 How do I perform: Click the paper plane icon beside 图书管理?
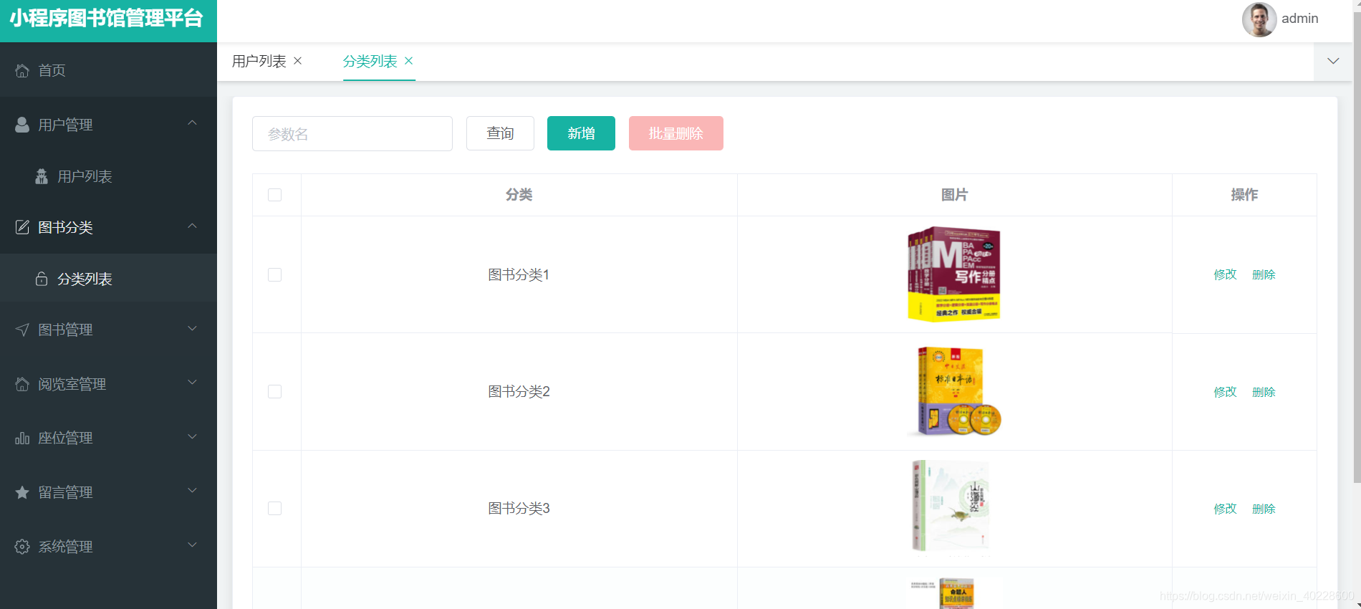(22, 330)
